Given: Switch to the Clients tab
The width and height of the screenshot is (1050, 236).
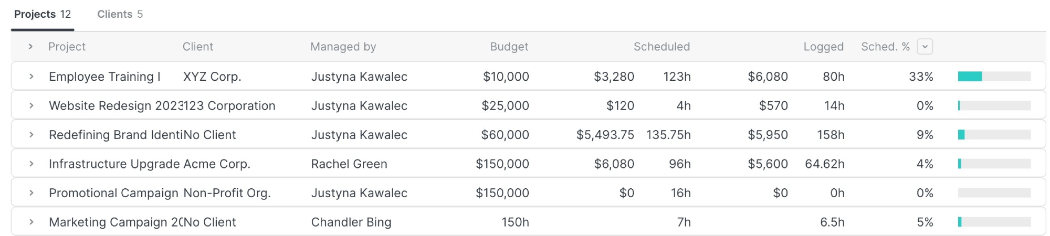Looking at the screenshot, I should click(120, 15).
